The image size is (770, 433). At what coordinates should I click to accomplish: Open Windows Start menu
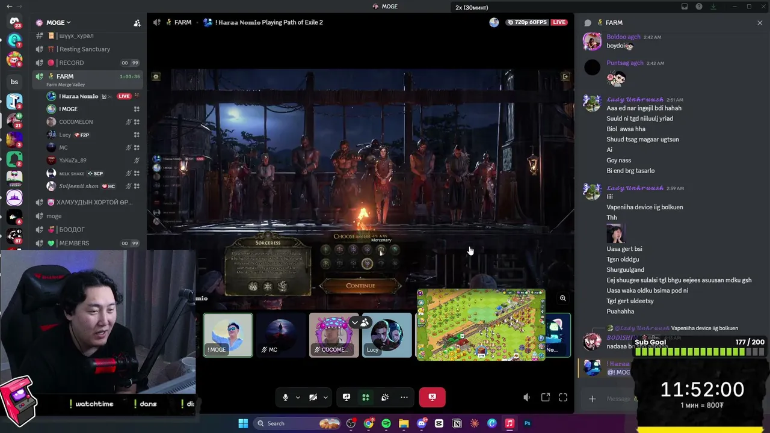pyautogui.click(x=243, y=423)
